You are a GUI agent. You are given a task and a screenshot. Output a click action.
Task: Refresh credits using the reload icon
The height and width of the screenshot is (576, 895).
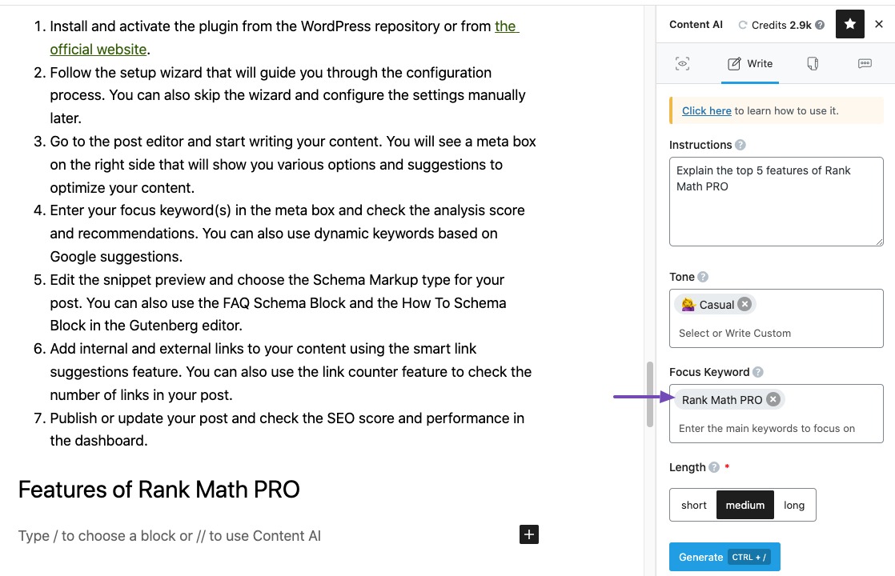(x=743, y=25)
